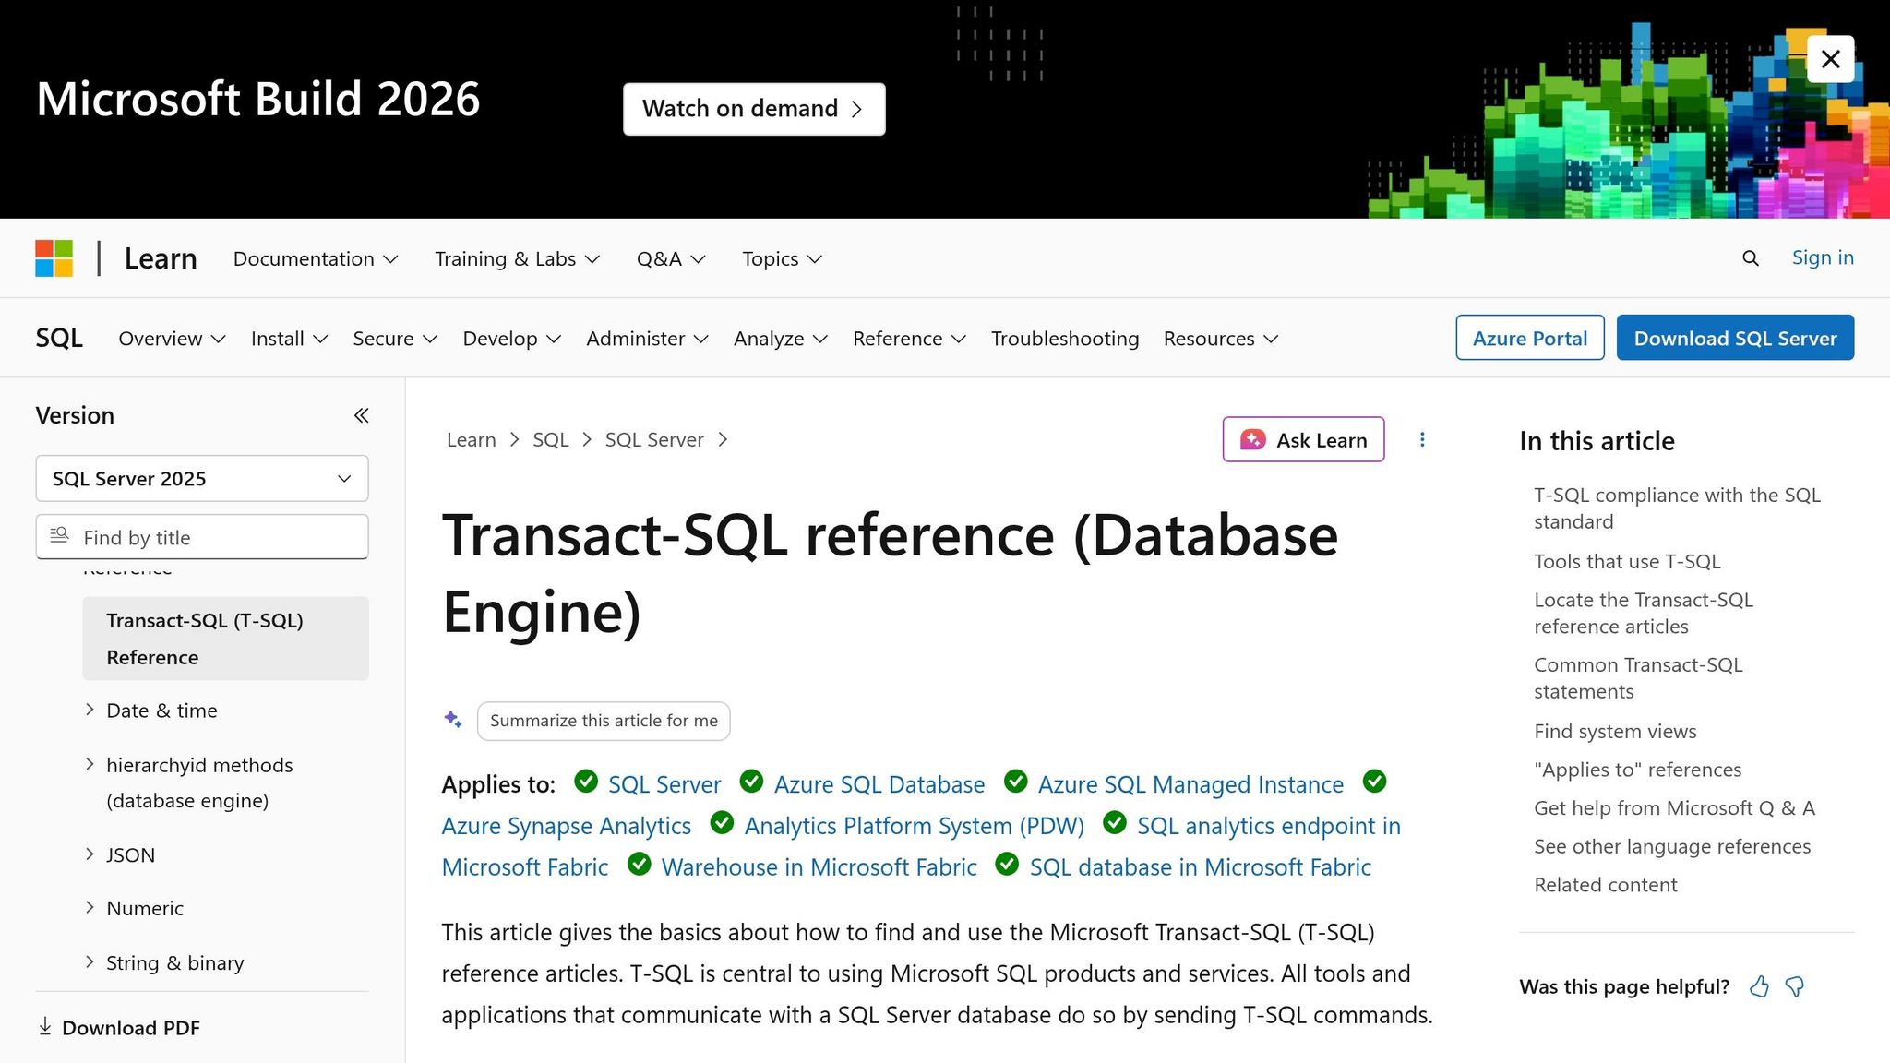Open Azure SQL Managed Instance link
The width and height of the screenshot is (1890, 1063).
[1190, 784]
